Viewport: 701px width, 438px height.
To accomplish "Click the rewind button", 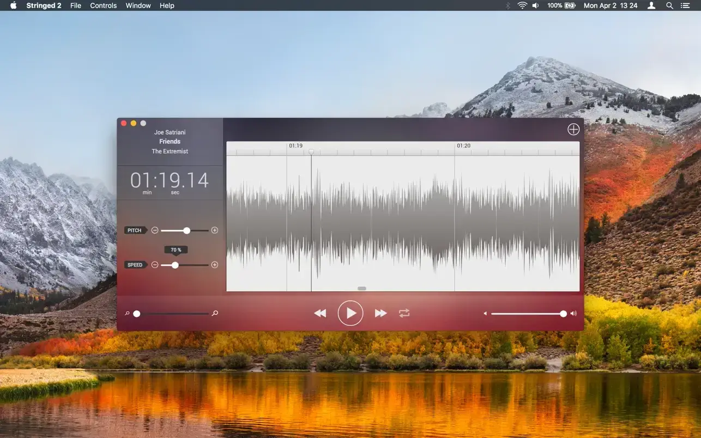I will (320, 313).
